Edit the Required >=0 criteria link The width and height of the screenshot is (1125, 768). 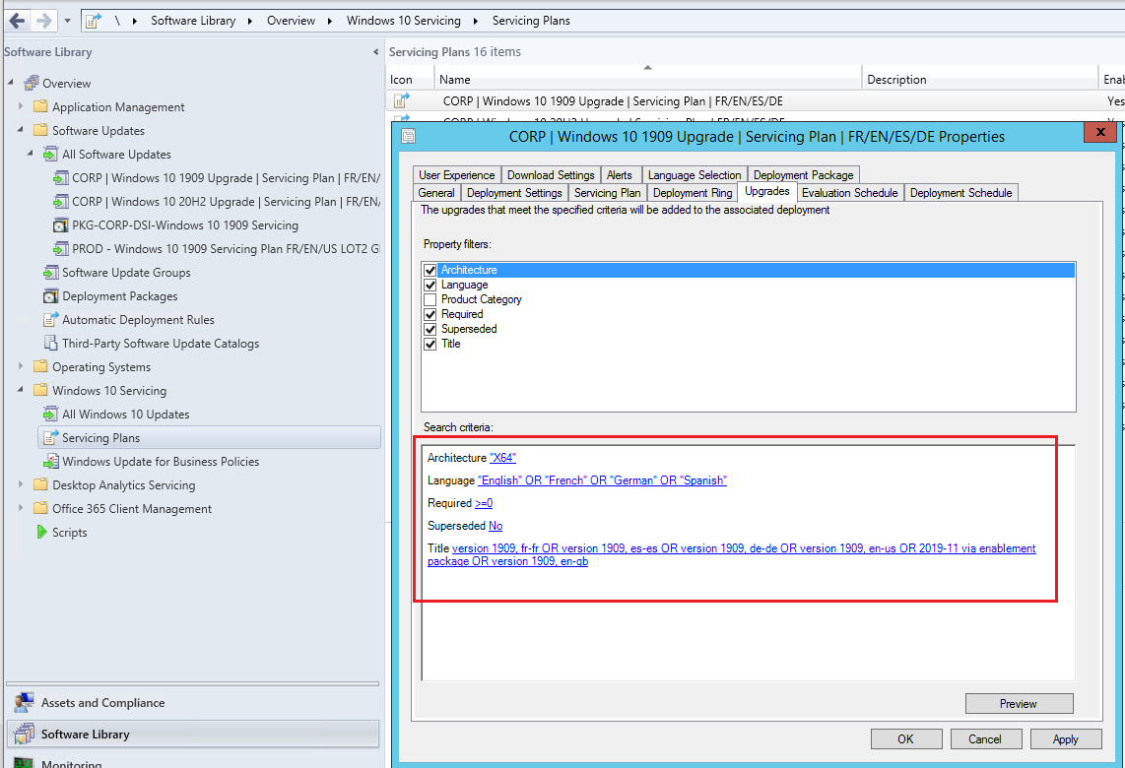pyautogui.click(x=484, y=503)
